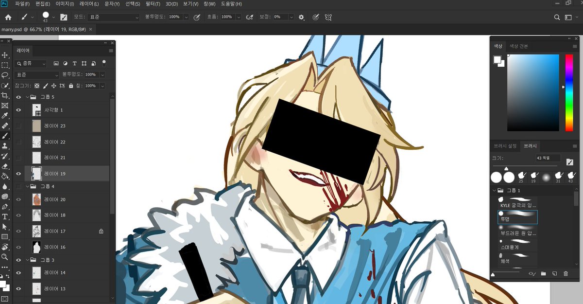Viewport: 583px width, 304px height.
Task: Select the Pen tool
Action: pos(5,207)
